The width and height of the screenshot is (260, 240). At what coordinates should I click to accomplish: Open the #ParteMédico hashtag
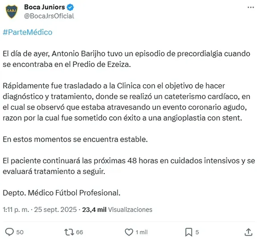tap(27, 32)
